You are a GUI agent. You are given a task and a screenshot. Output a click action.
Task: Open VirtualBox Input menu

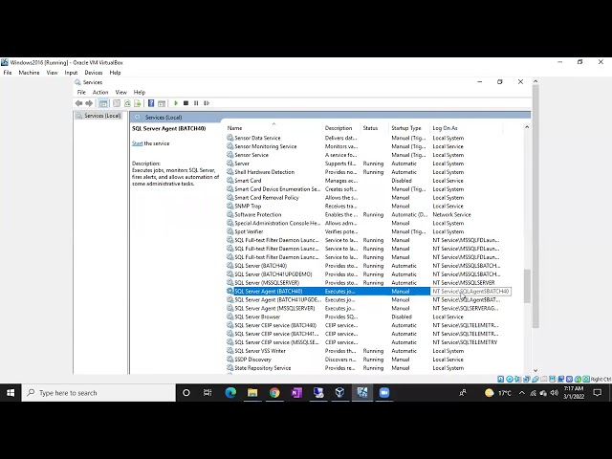pos(71,73)
